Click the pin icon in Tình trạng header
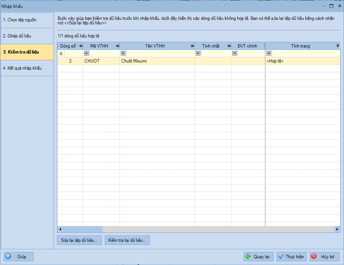 (x=338, y=46)
